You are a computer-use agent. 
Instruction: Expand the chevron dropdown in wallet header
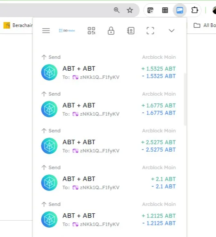click(x=171, y=31)
